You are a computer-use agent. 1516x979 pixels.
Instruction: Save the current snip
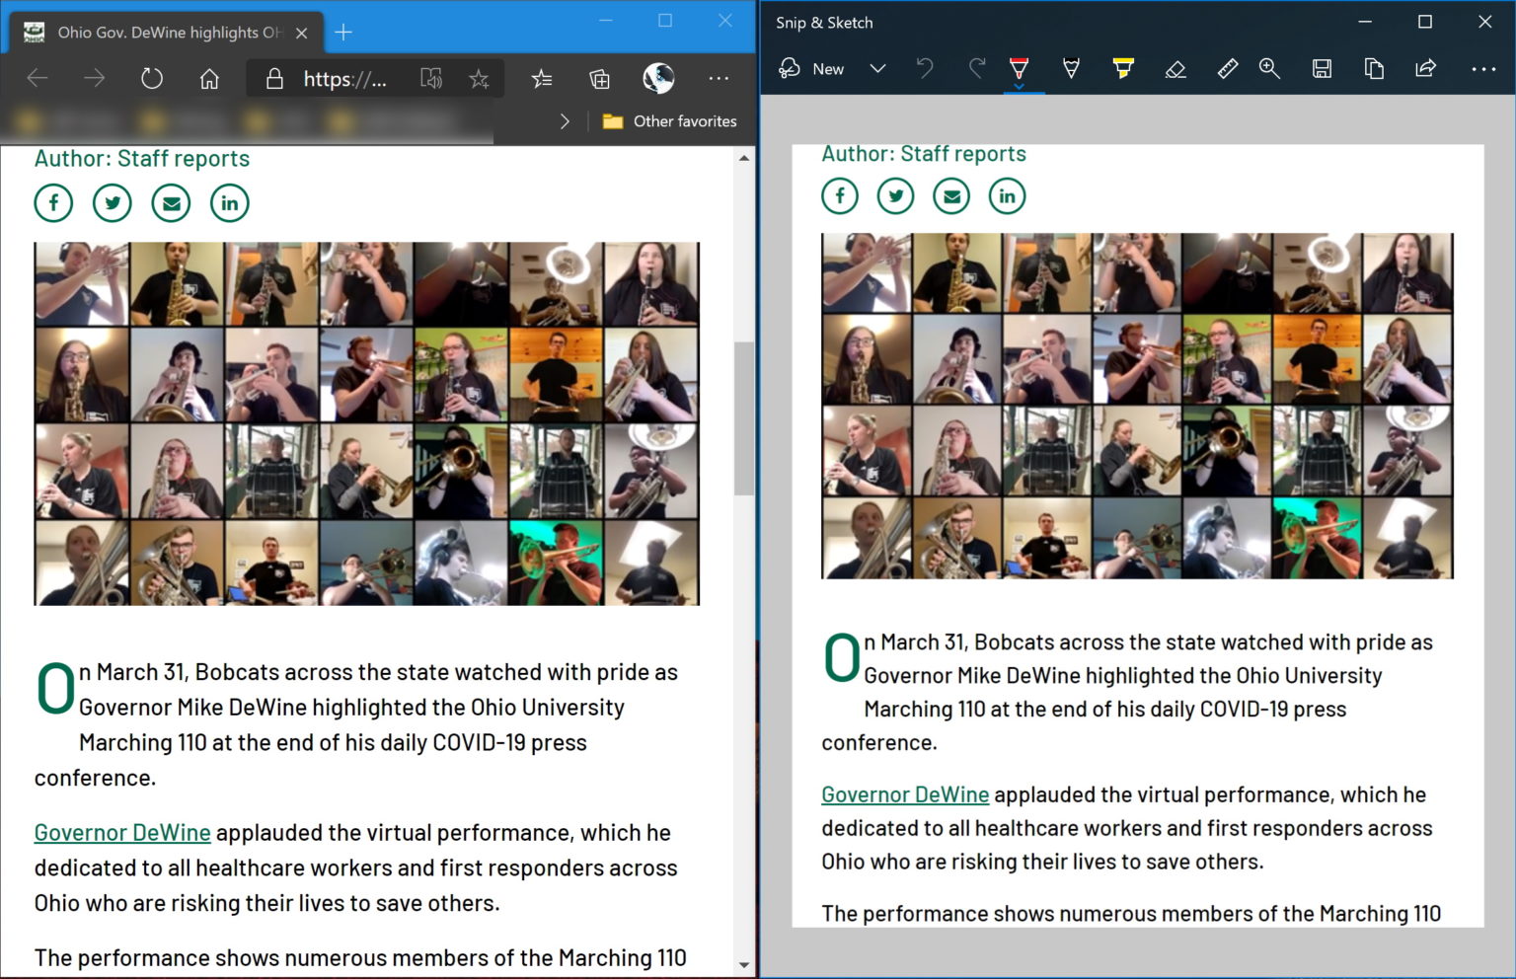[1322, 69]
